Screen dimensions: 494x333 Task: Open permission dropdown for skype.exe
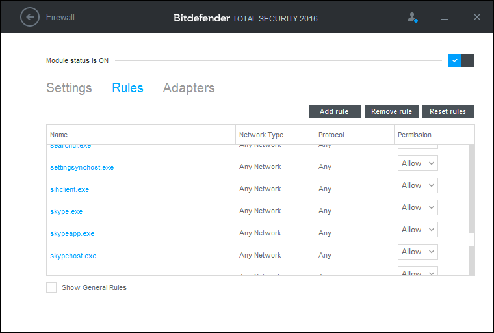point(418,207)
